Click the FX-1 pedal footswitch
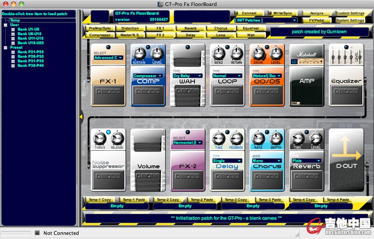 click(108, 95)
